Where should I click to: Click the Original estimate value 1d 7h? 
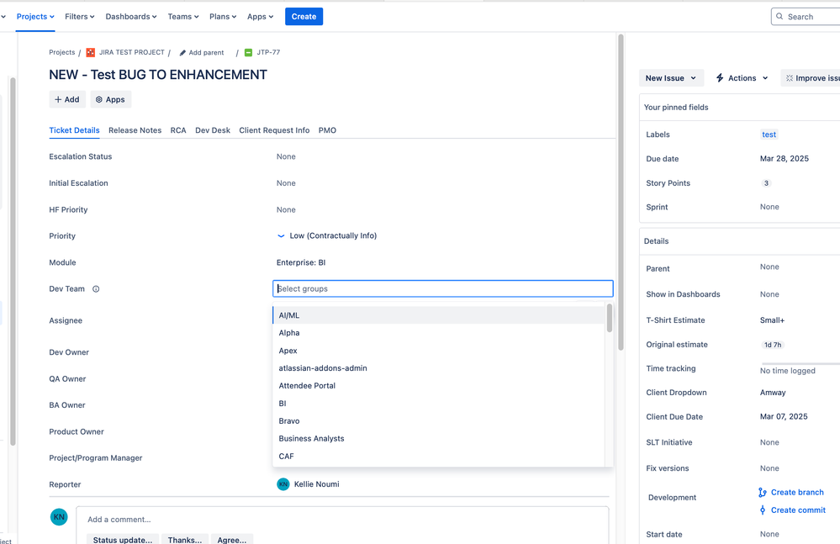773,345
